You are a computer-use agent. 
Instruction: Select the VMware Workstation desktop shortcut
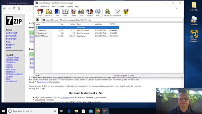coord(194,36)
